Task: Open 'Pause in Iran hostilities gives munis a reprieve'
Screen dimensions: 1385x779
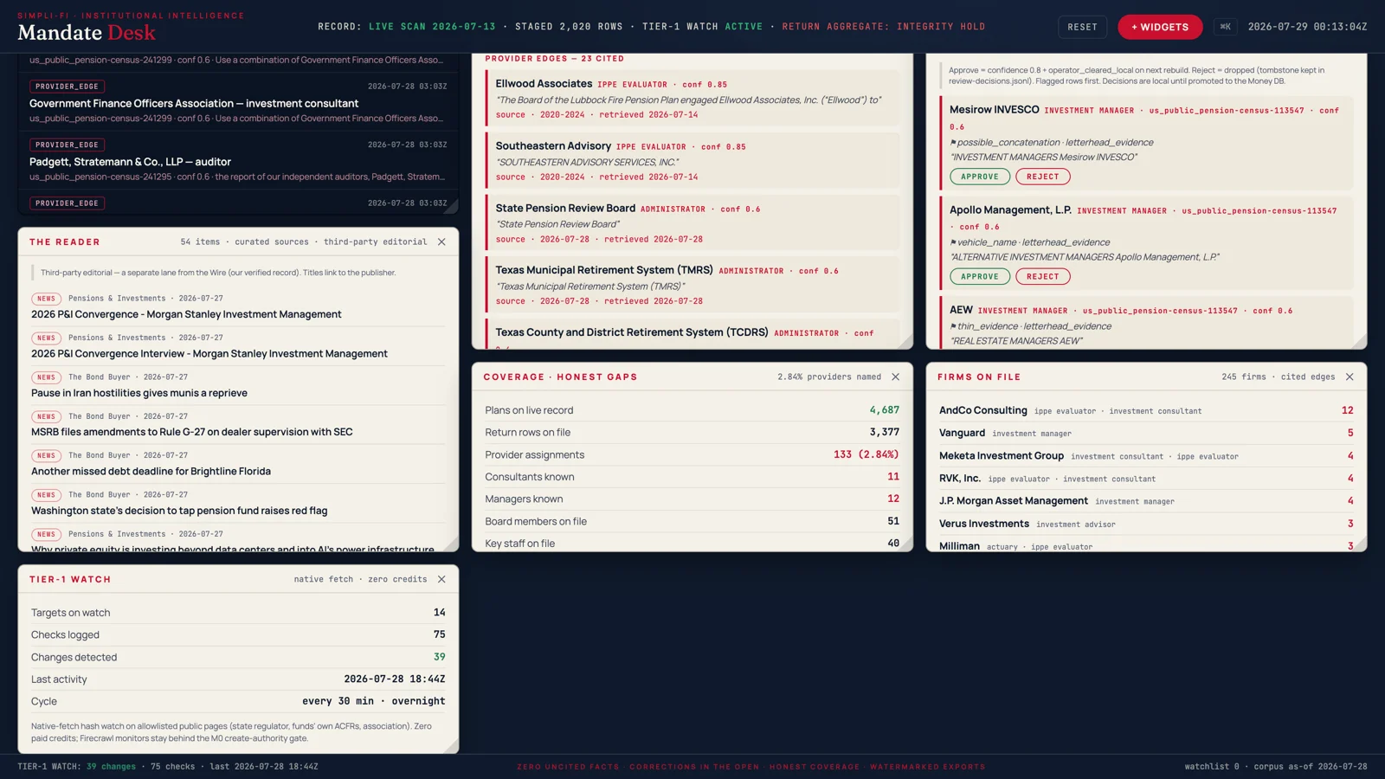Action: [x=139, y=393]
